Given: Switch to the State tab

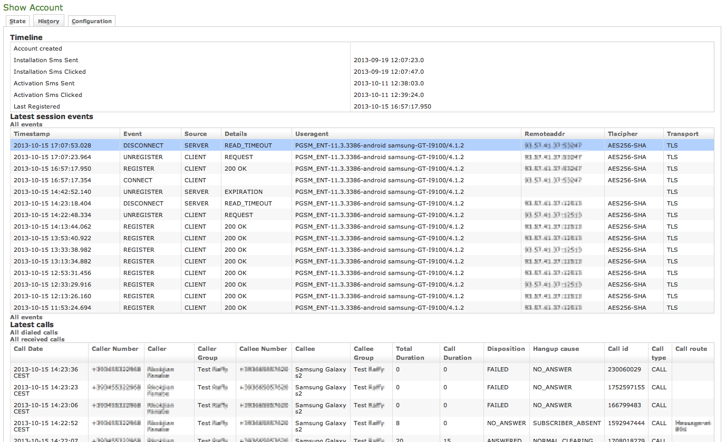Looking at the screenshot, I should click(17, 21).
